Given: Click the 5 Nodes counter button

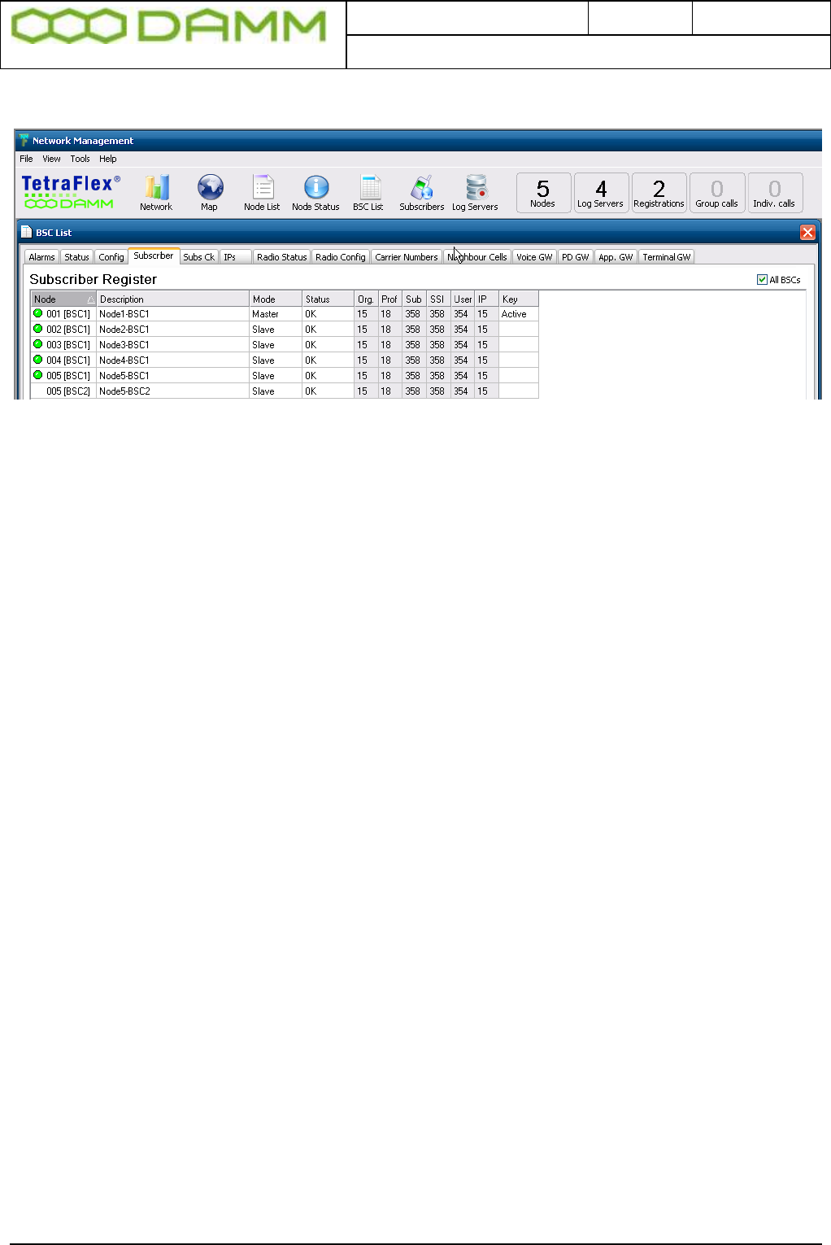Looking at the screenshot, I should click(x=543, y=193).
